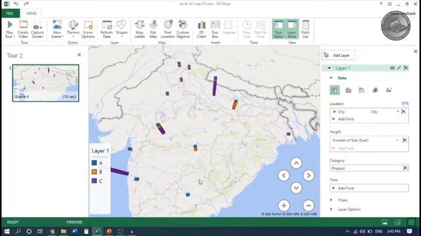Toggle the Tour Editor pane
Image resolution: width=421 pixels, height=236 pixels.
278,29
